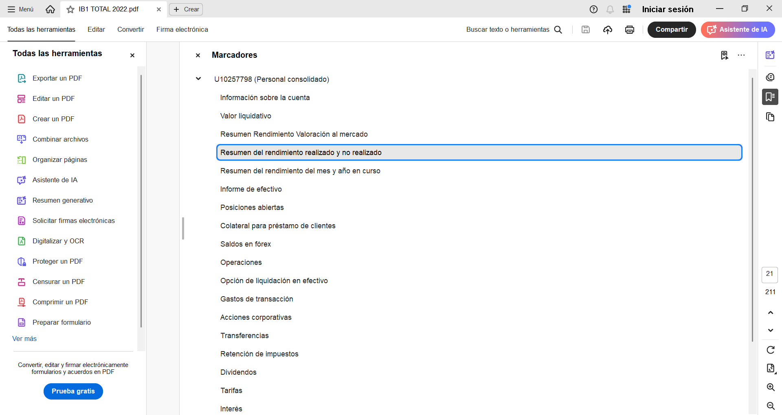Open bookmark Información sobre la cuenta

[265, 98]
